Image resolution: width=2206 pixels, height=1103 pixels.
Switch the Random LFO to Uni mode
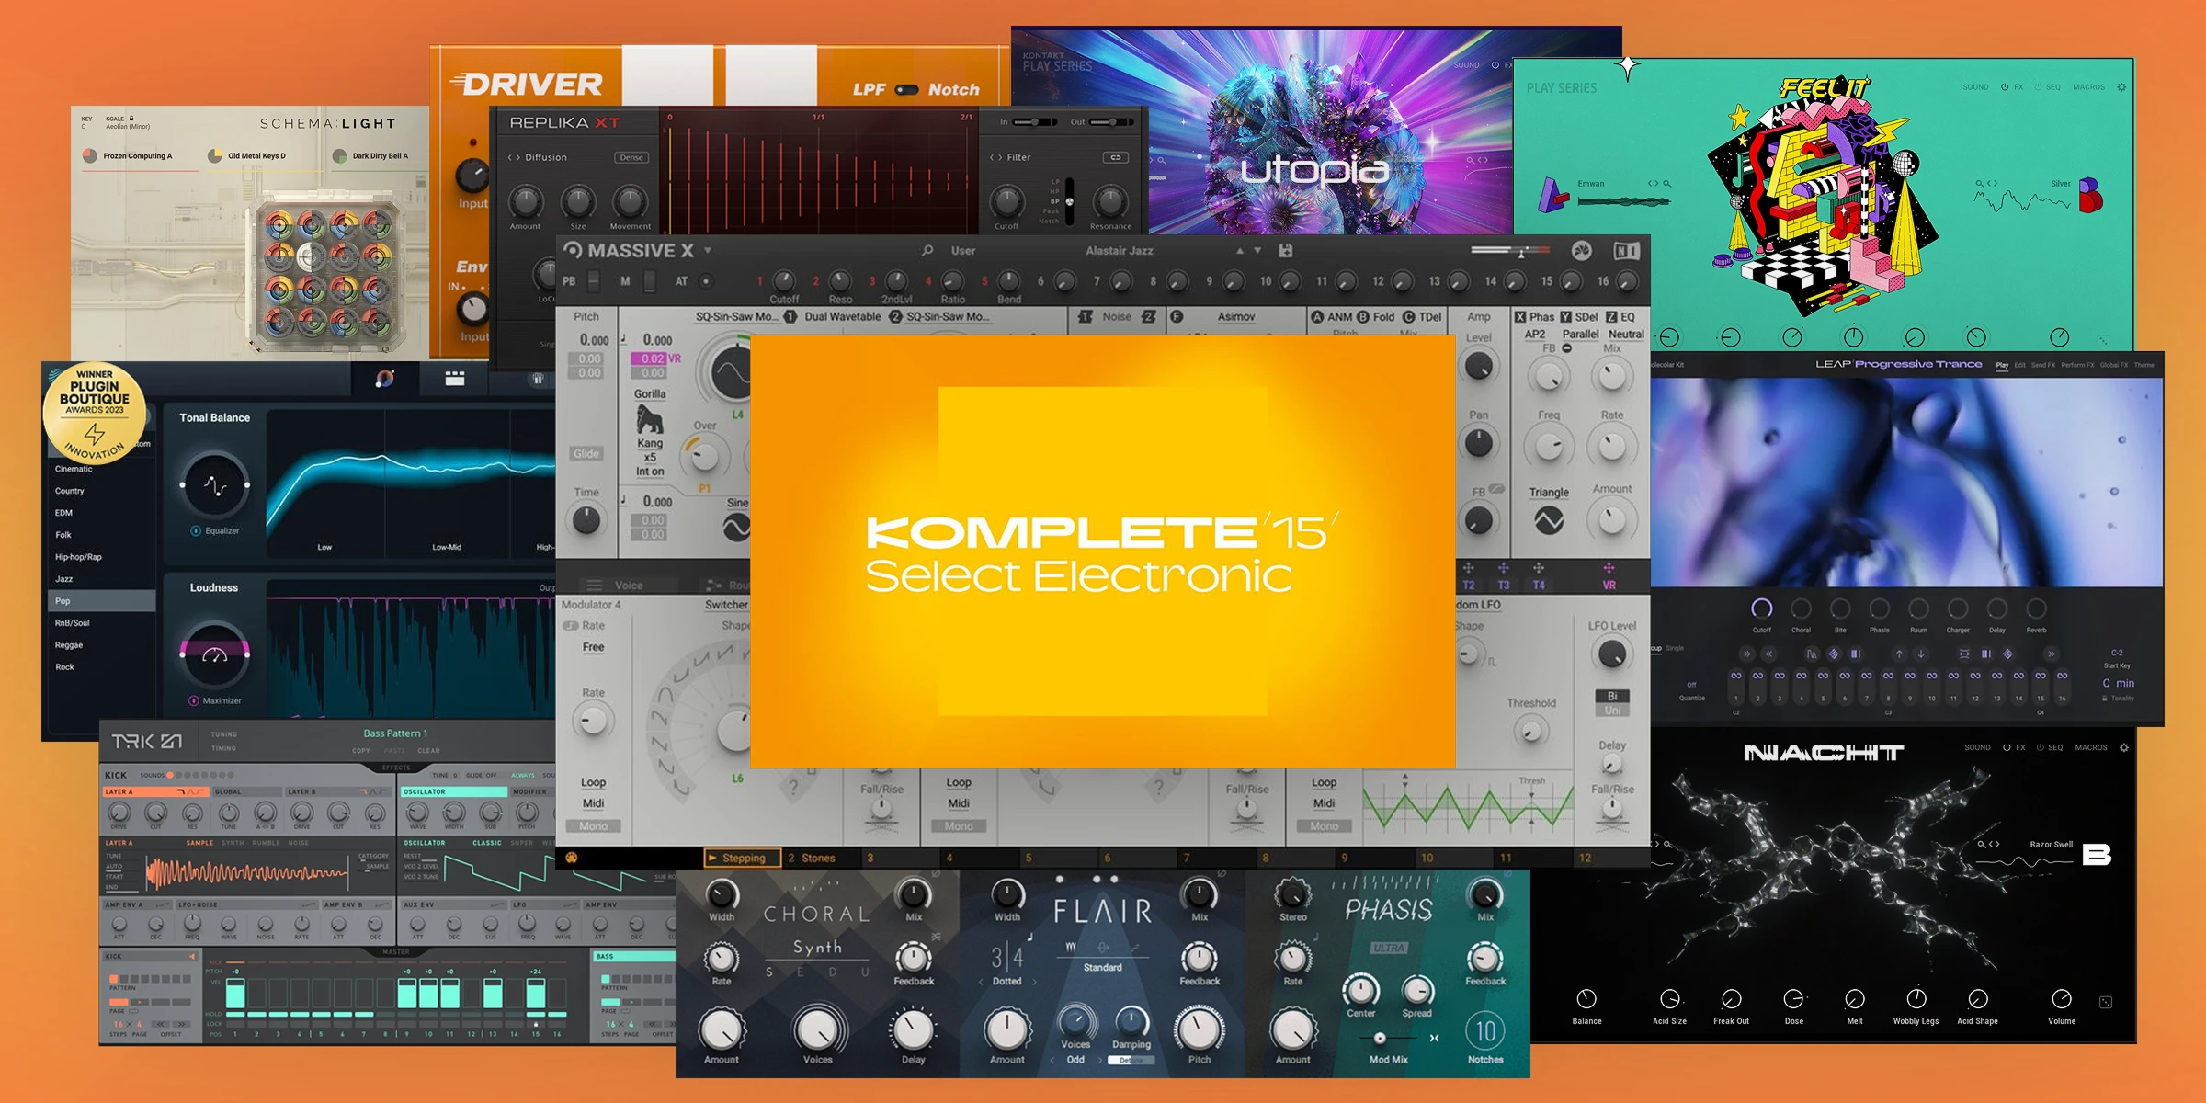[1613, 711]
